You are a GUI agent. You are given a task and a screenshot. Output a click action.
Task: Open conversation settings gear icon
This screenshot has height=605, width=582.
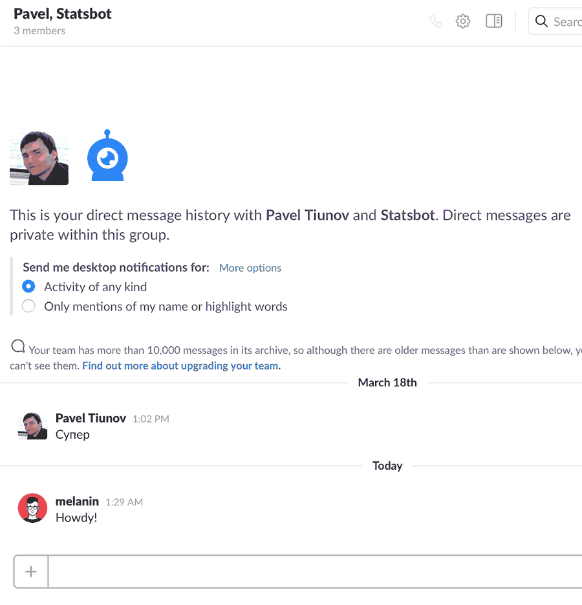coord(463,21)
